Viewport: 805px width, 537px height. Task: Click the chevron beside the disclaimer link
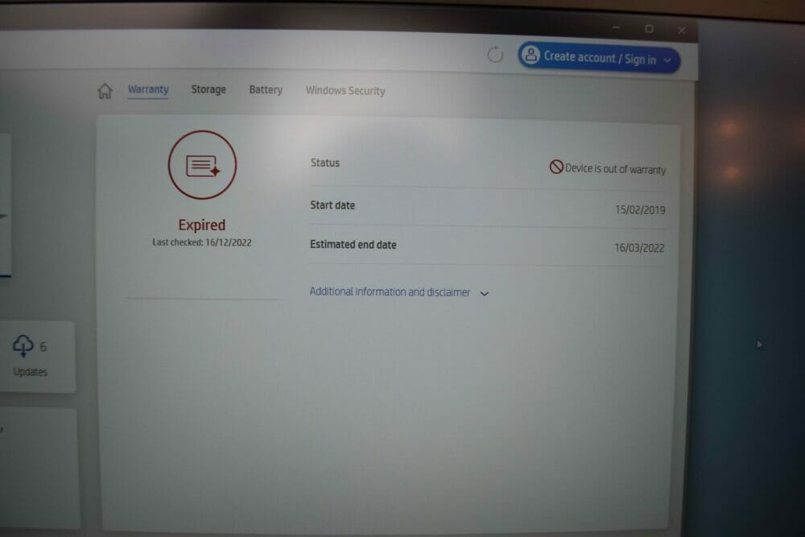click(484, 294)
